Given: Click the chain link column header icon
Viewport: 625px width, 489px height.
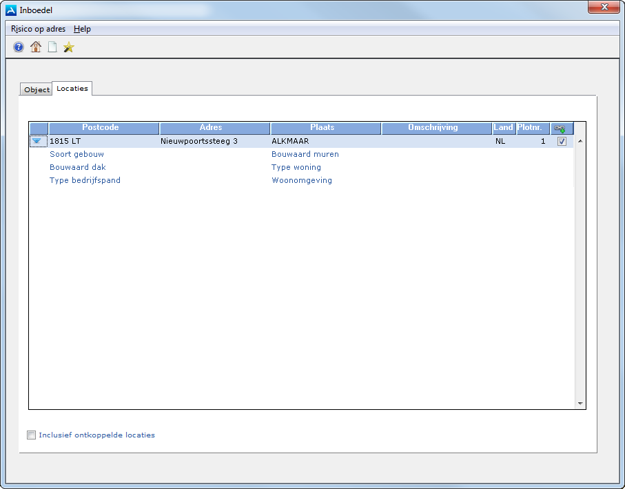Looking at the screenshot, I should point(561,129).
